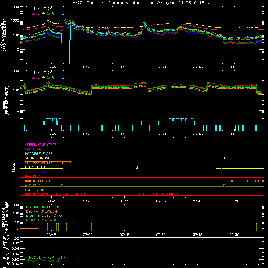The width and height of the screenshot is (268, 268).
Task: Select the REAR SEGMENTS counts/s y-axis title
Action: 5,100
